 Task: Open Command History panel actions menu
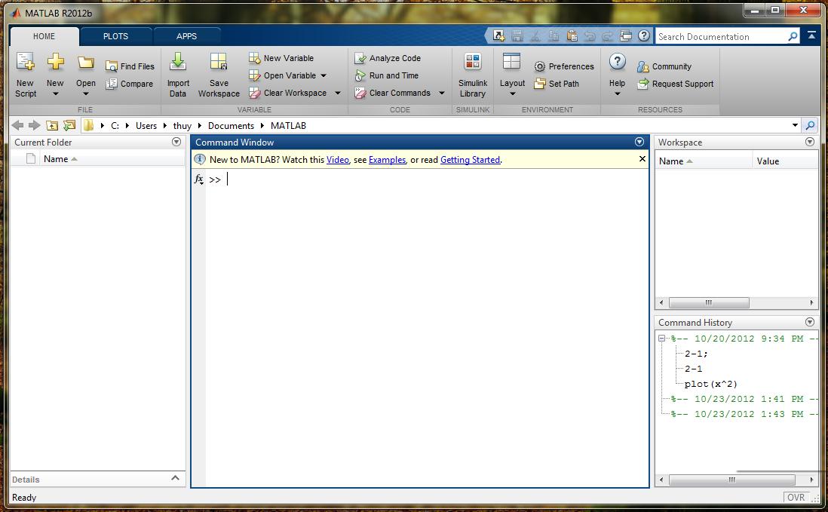tap(809, 322)
